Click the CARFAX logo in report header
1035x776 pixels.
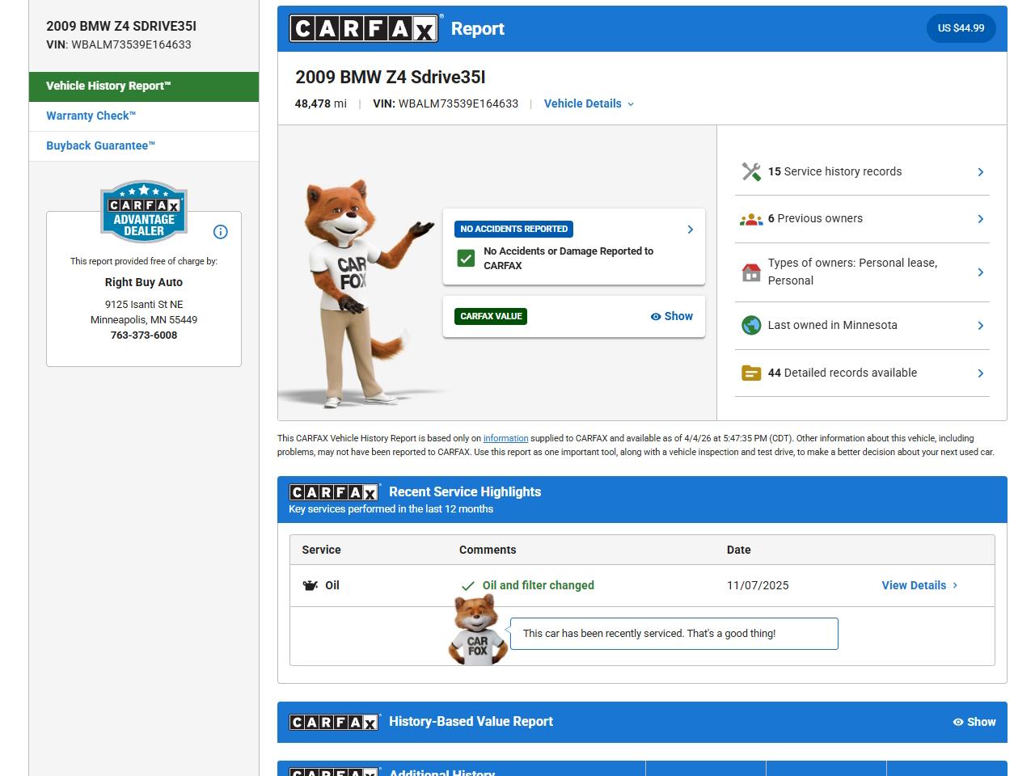[x=364, y=28]
